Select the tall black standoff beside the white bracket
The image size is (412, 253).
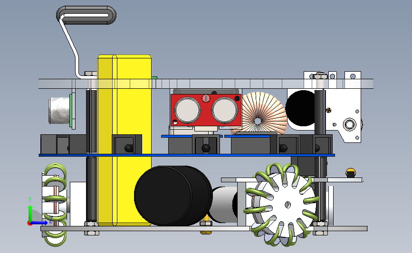click(x=319, y=112)
